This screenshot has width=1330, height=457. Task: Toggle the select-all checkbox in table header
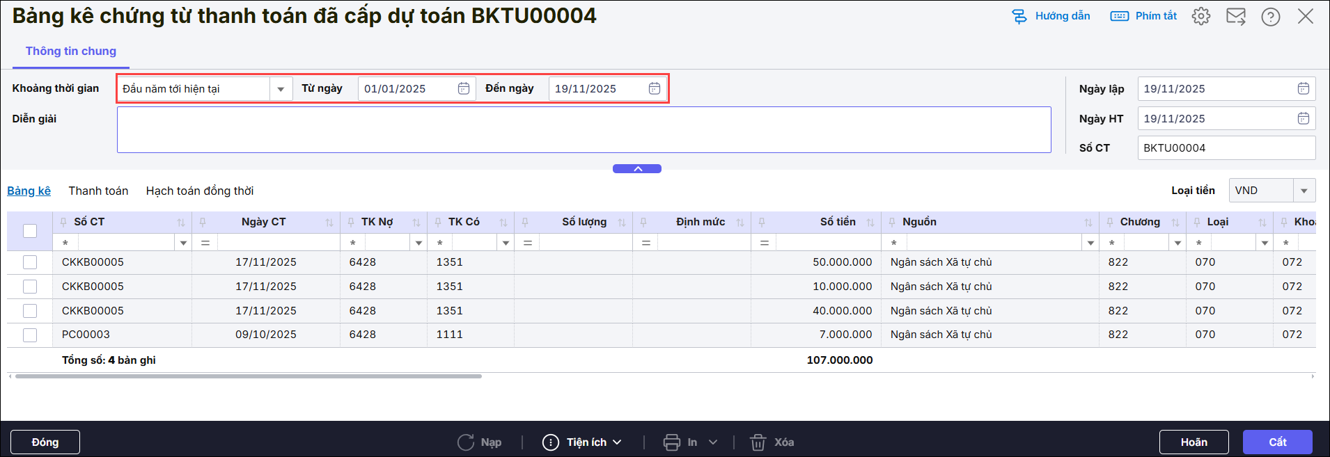pos(30,231)
